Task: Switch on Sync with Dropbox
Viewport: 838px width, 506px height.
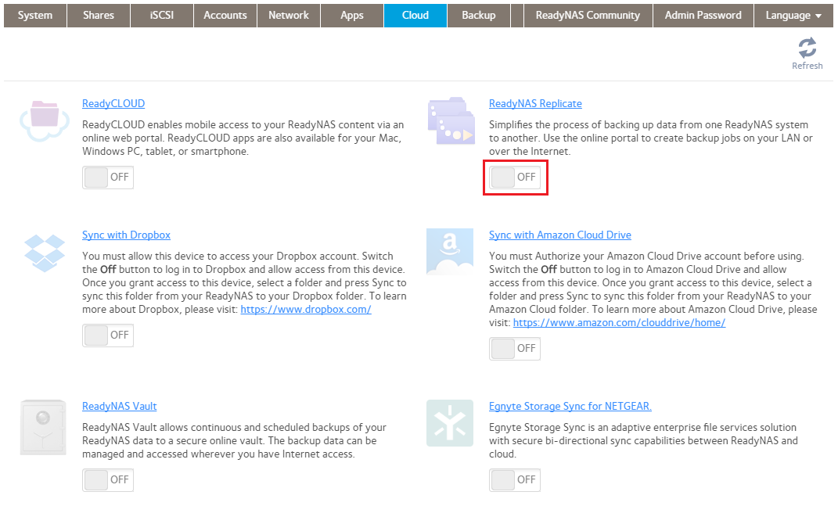Action: (x=108, y=336)
